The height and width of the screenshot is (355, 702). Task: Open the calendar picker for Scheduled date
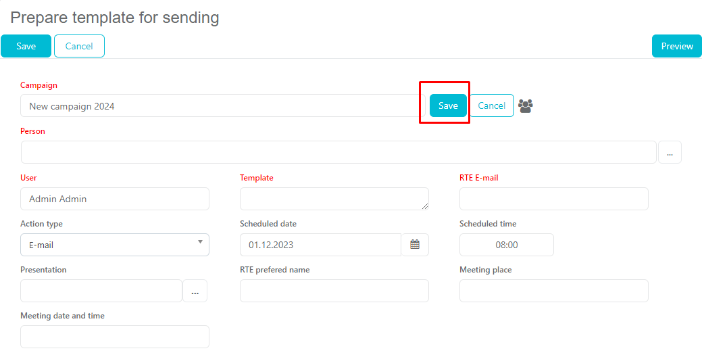[x=415, y=245]
